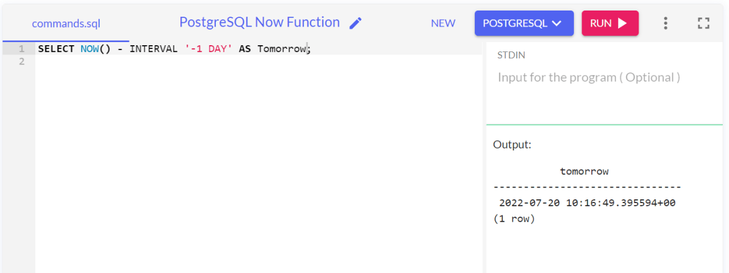Click line number 2 in the gutter
Image resolution: width=729 pixels, height=273 pixels.
click(21, 61)
